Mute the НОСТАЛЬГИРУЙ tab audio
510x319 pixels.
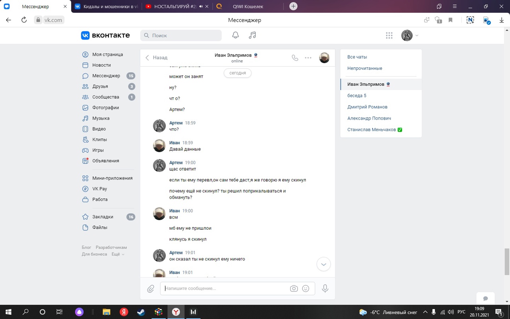pos(201,6)
